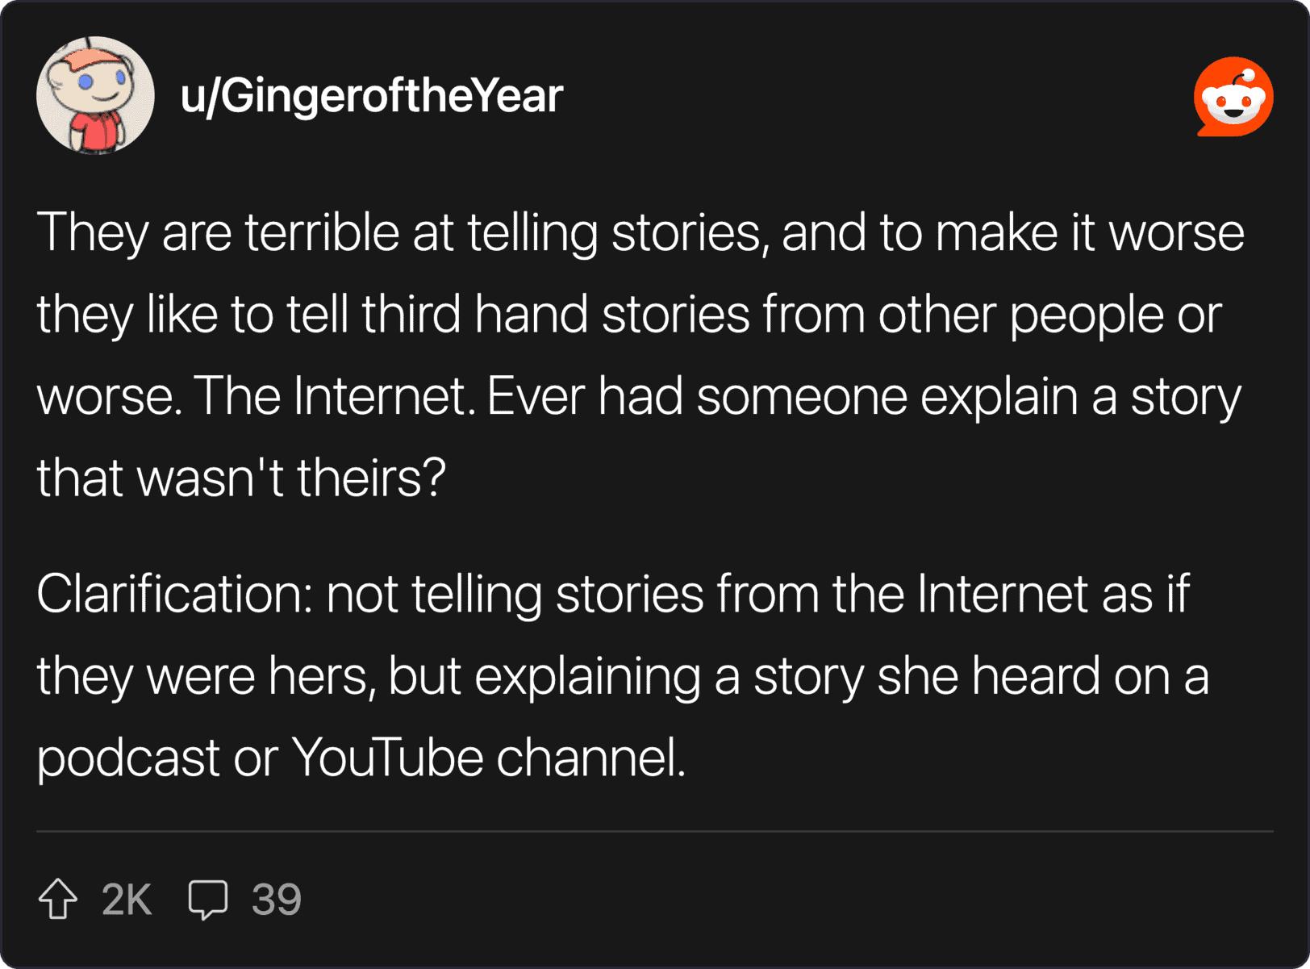This screenshot has height=969, width=1310.
Task: Click the Reddit Snoo logo
Action: pos(1233,97)
